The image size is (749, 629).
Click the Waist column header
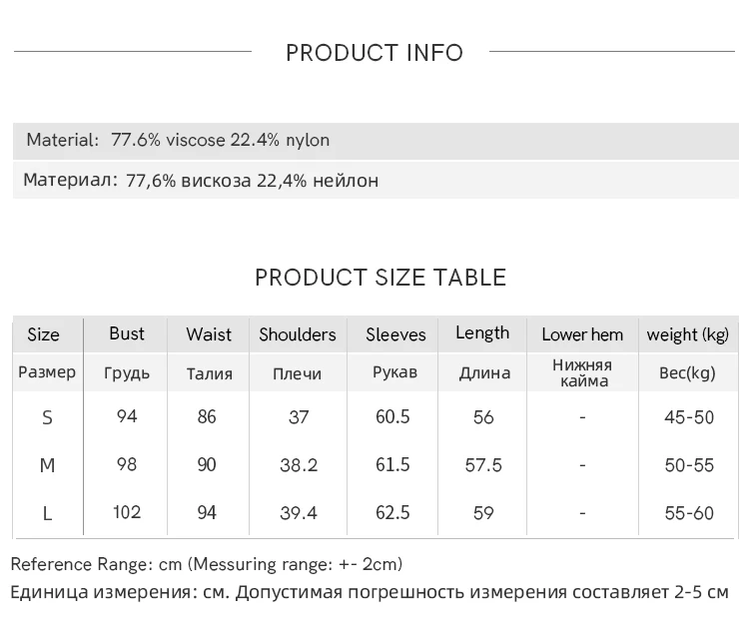[x=209, y=334]
